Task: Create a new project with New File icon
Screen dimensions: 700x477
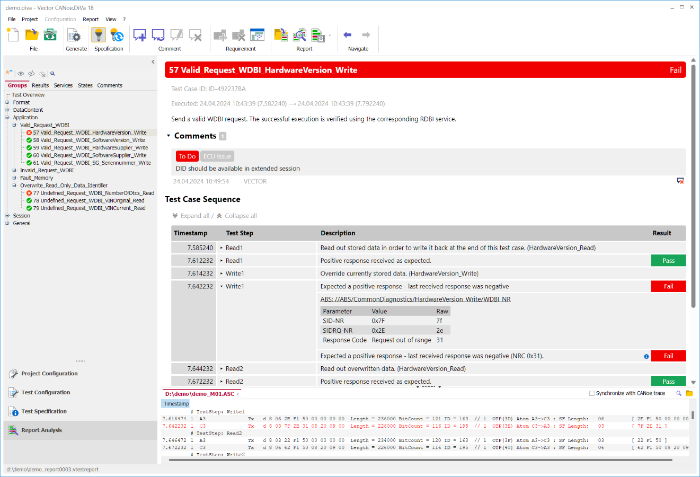Action: [x=13, y=35]
